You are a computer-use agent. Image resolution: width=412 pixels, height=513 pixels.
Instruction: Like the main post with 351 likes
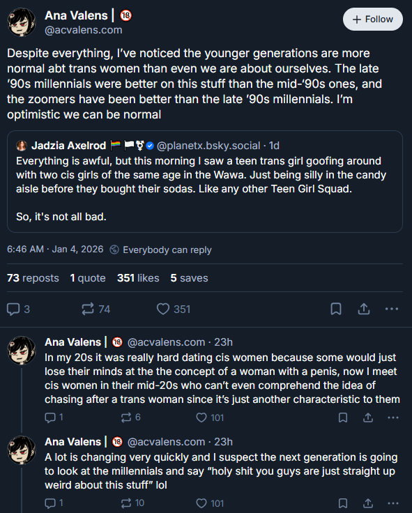tap(174, 309)
